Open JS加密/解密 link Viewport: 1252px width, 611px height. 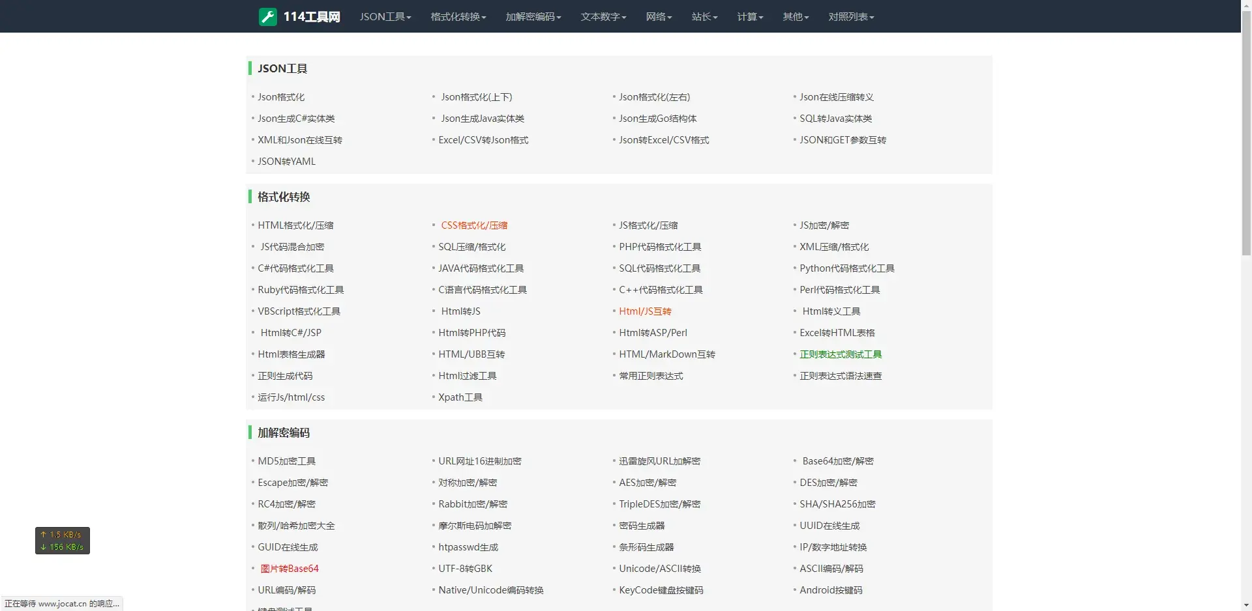click(x=824, y=225)
